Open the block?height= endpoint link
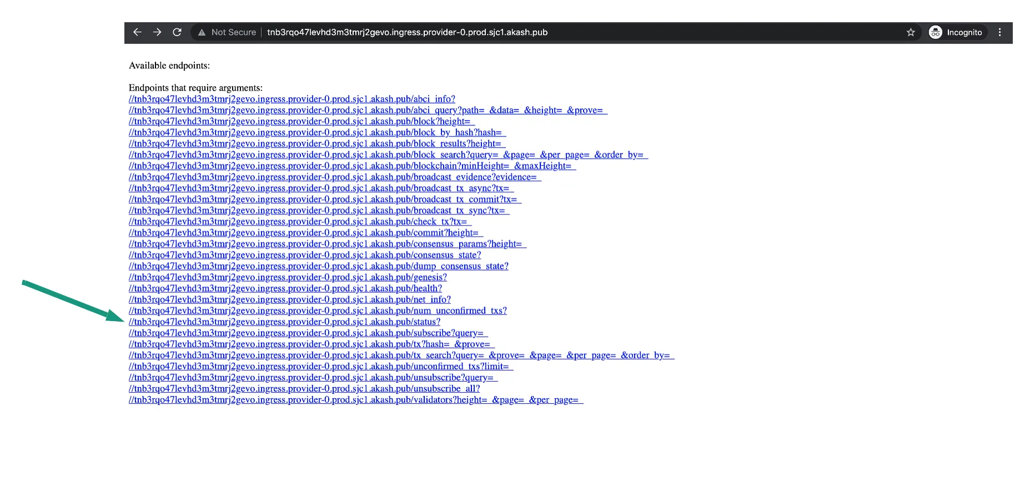The image size is (1035, 485). 302,121
